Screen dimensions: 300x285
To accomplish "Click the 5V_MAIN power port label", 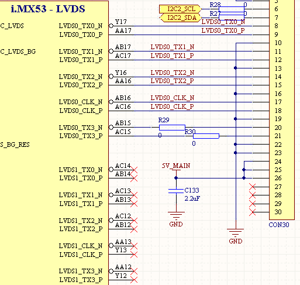I will pos(176,166).
